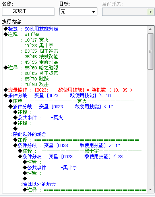Select the 65~70 跳跃 comment line
This screenshot has height=197, width=155.
point(27,79)
